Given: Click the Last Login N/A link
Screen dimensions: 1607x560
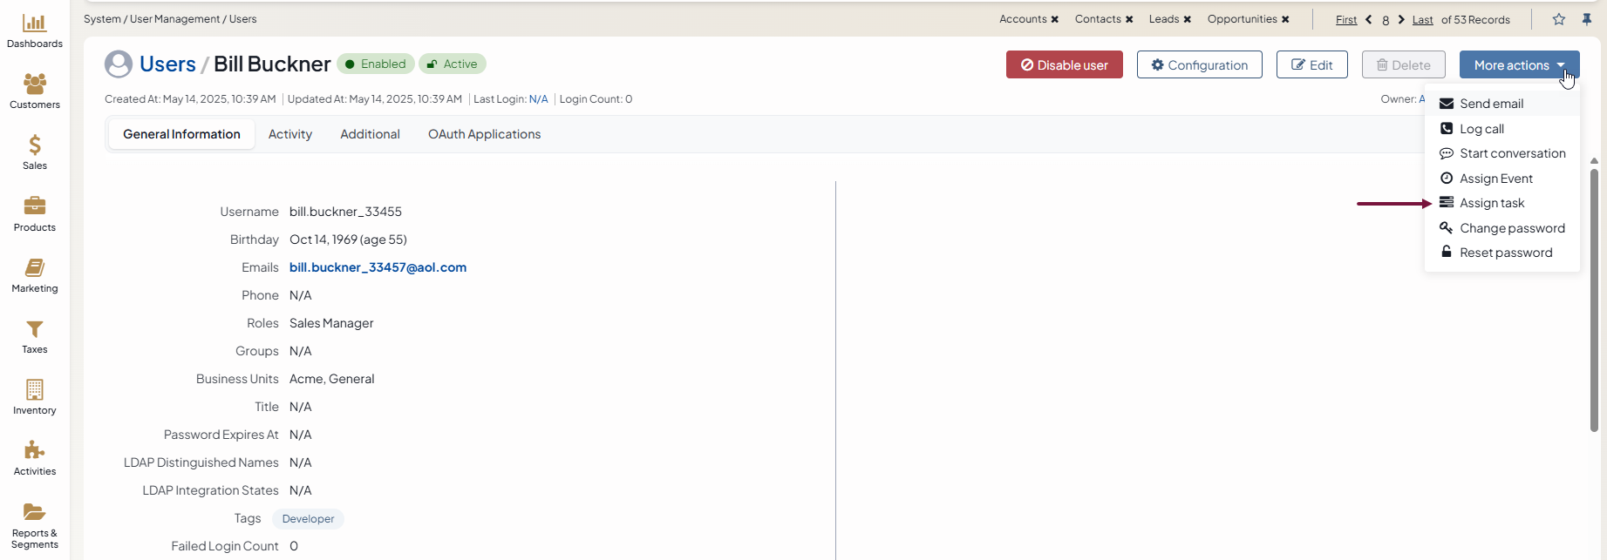Looking at the screenshot, I should (538, 99).
